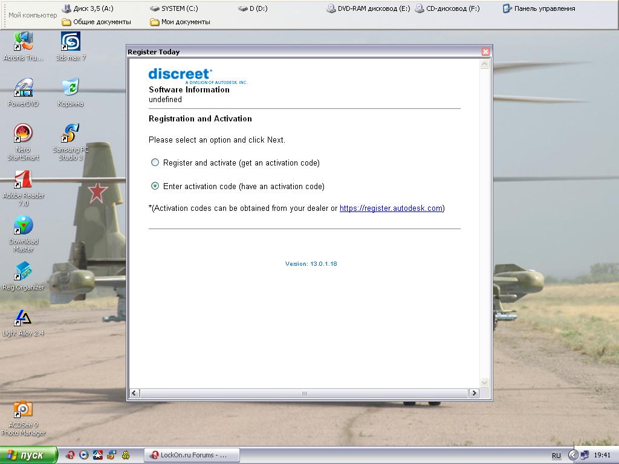619x464 pixels.
Task: Select the Корзина recycle bin icon
Action: (x=70, y=92)
